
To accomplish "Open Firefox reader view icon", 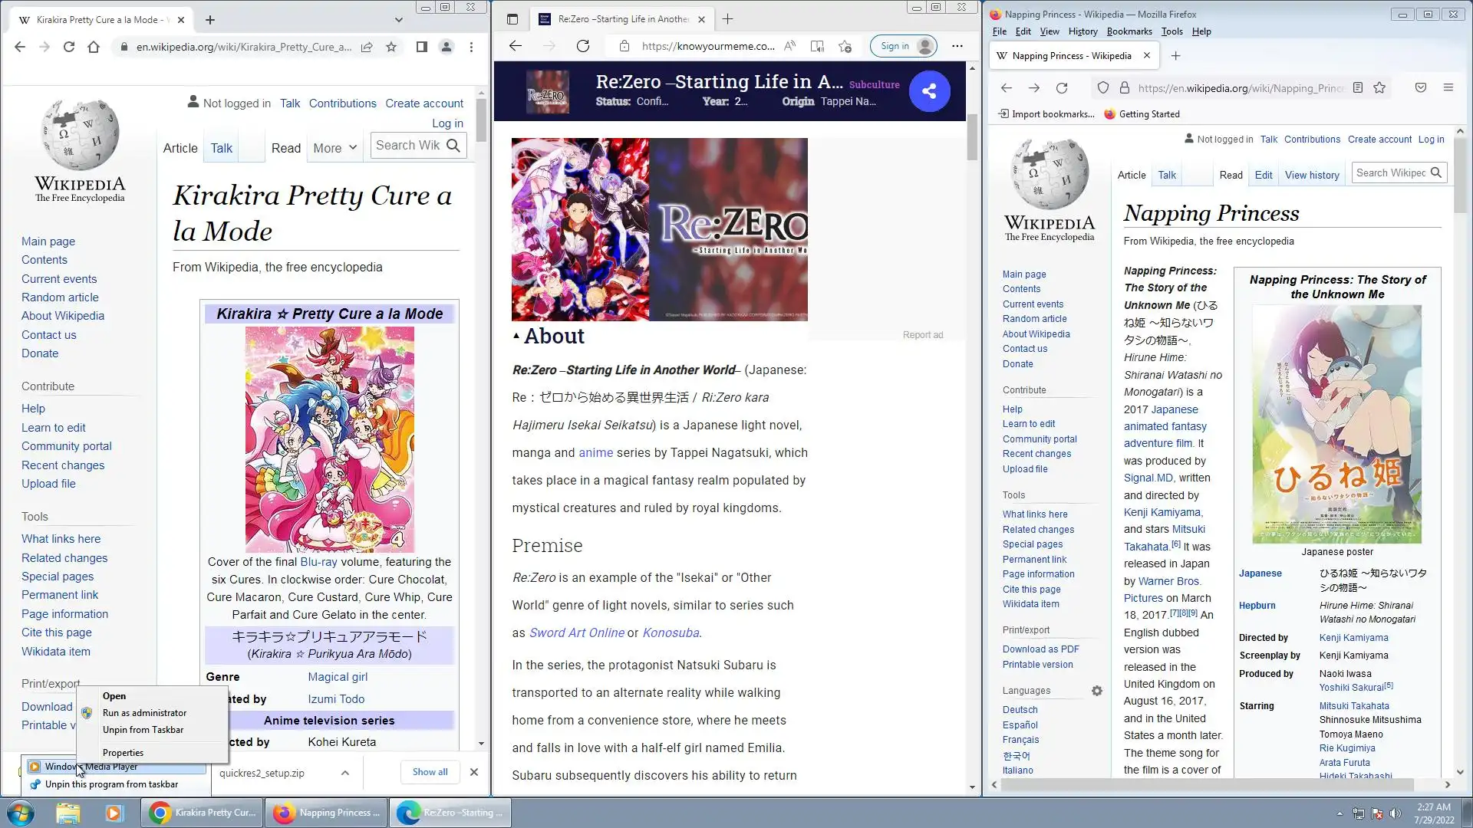I will pos(1357,87).
